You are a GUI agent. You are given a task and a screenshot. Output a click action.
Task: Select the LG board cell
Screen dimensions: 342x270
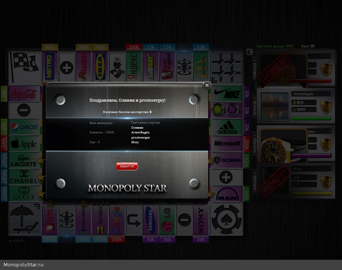[167, 220]
